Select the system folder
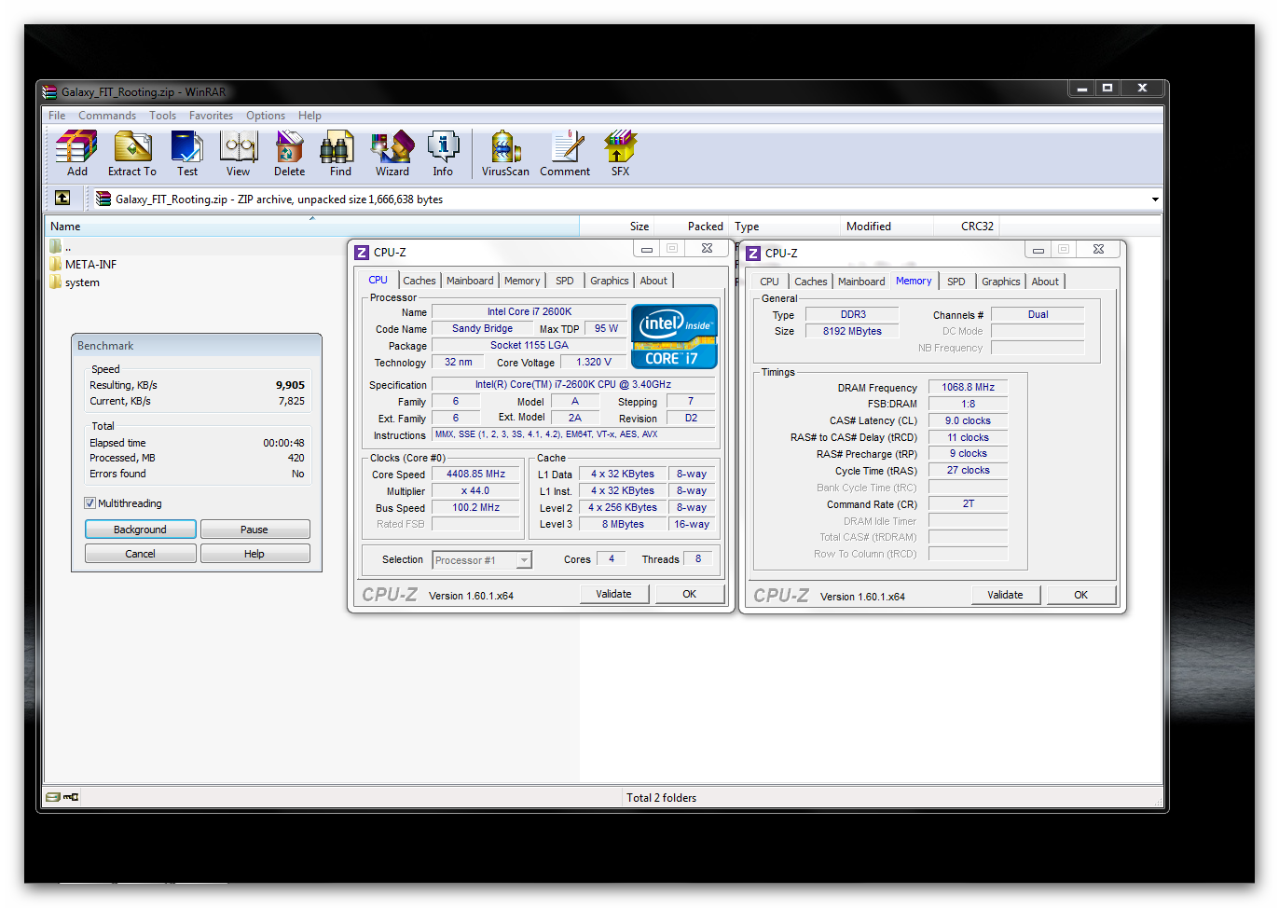 [75, 282]
